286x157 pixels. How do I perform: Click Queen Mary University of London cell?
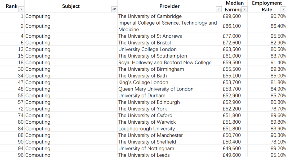(x=170, y=89)
